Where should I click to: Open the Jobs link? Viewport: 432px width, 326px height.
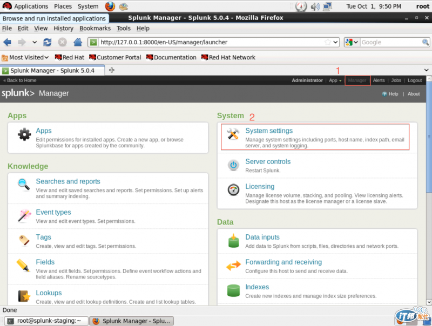pos(396,80)
